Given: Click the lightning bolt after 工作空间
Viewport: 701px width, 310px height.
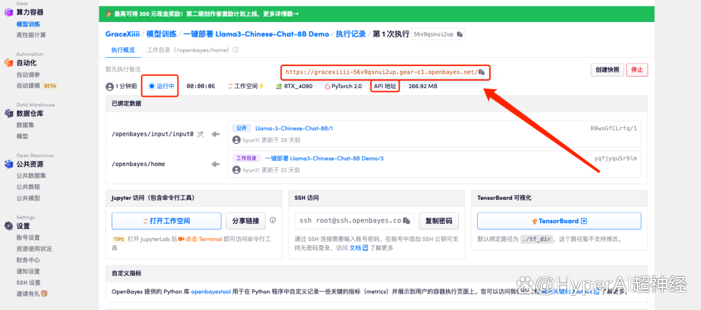Looking at the screenshot, I should pyautogui.click(x=261, y=86).
